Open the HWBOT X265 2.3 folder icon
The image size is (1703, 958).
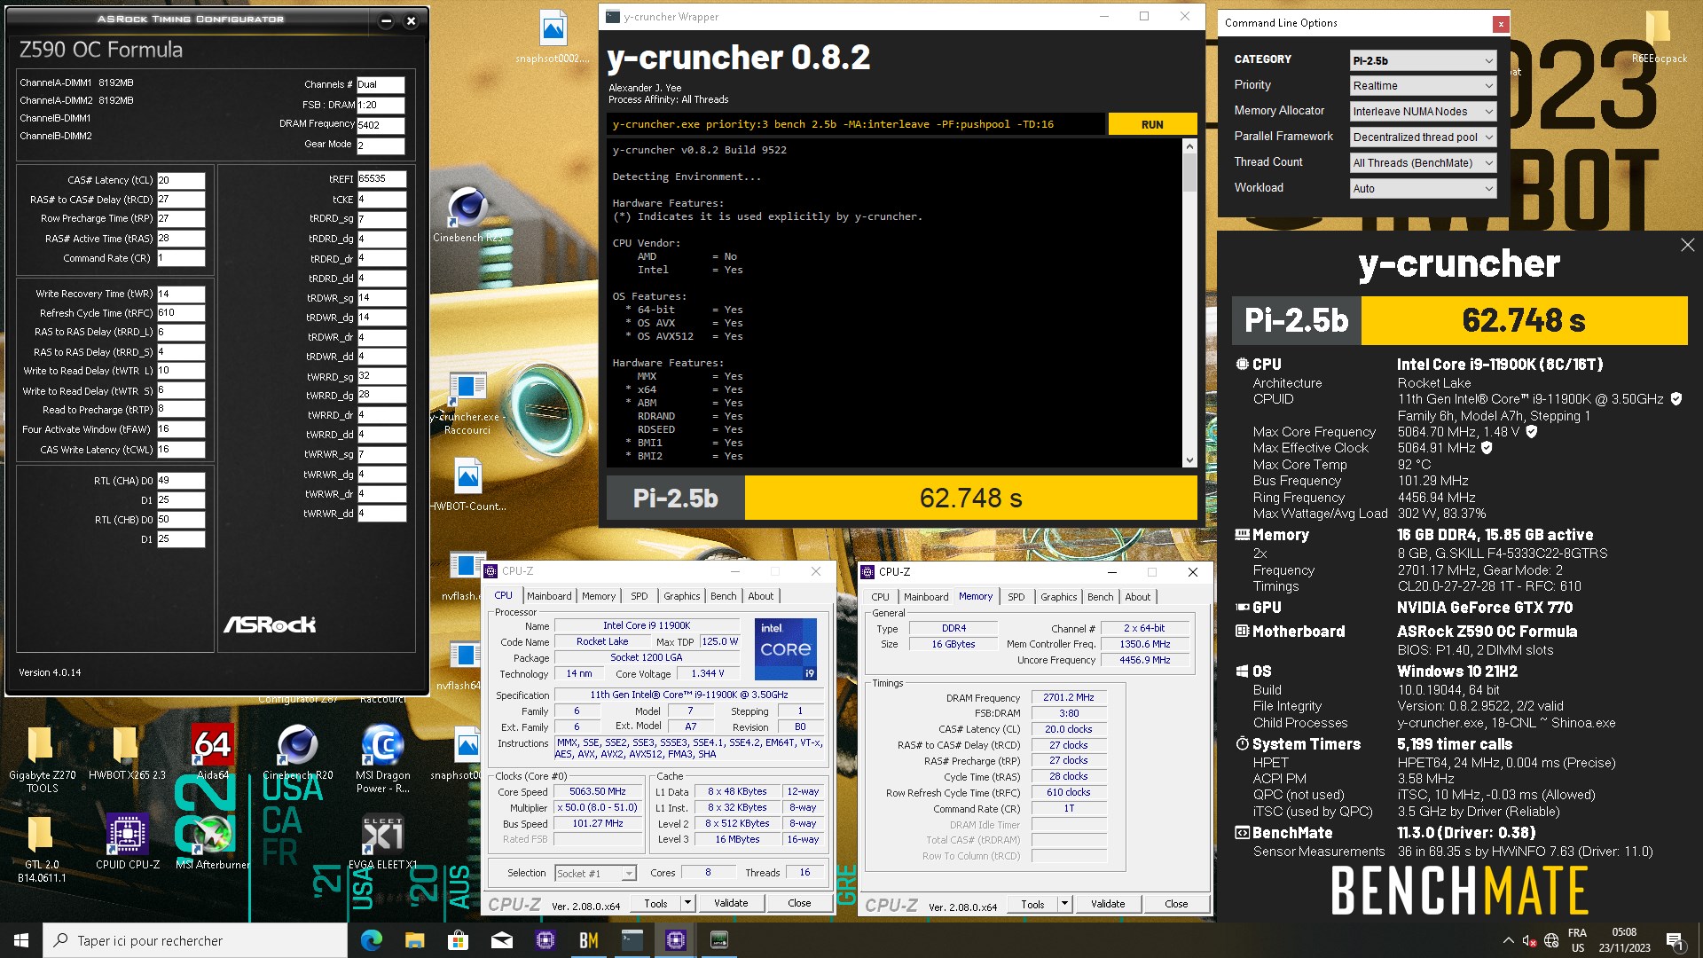[x=127, y=754]
